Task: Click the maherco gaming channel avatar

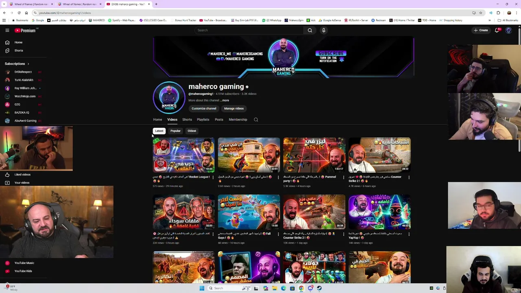Action: click(x=169, y=98)
